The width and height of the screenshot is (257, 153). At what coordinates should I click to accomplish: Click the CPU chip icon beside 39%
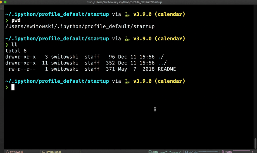tap(150, 152)
